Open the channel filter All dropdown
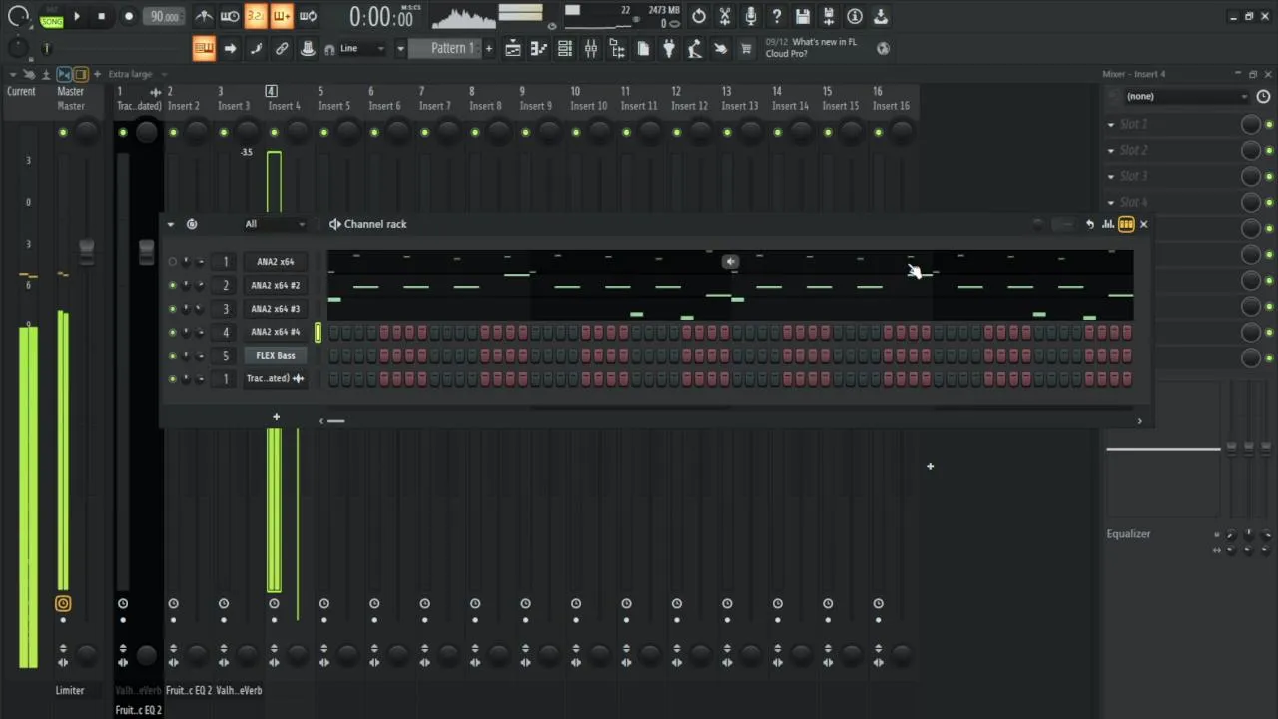The width and height of the screenshot is (1278, 719). [x=275, y=224]
